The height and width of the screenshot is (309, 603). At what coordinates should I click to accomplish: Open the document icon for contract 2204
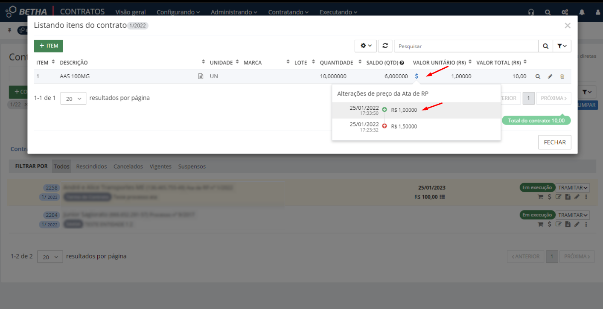tap(568, 224)
